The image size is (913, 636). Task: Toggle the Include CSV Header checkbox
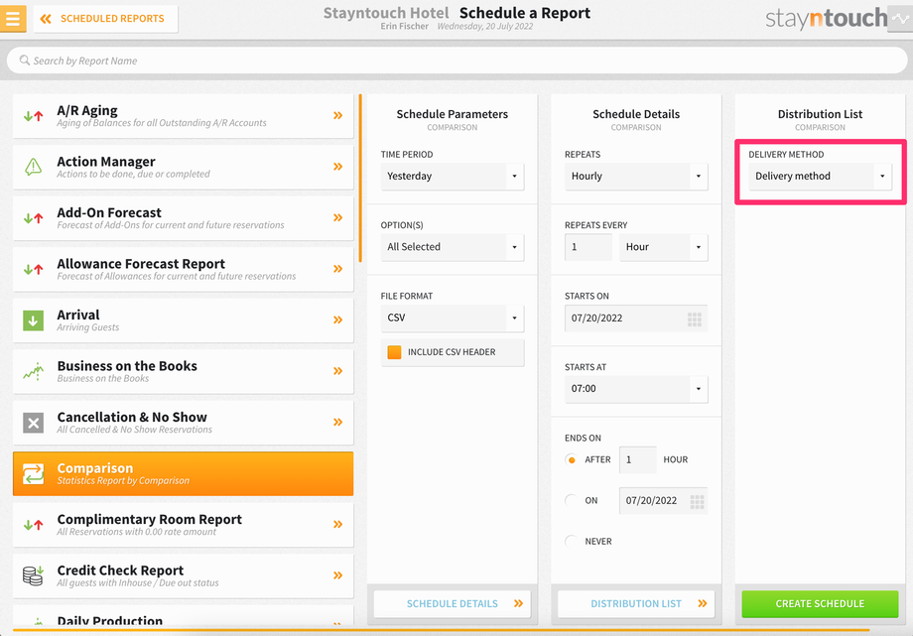pyautogui.click(x=394, y=352)
